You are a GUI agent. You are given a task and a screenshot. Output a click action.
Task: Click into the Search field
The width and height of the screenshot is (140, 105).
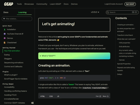[122, 12]
